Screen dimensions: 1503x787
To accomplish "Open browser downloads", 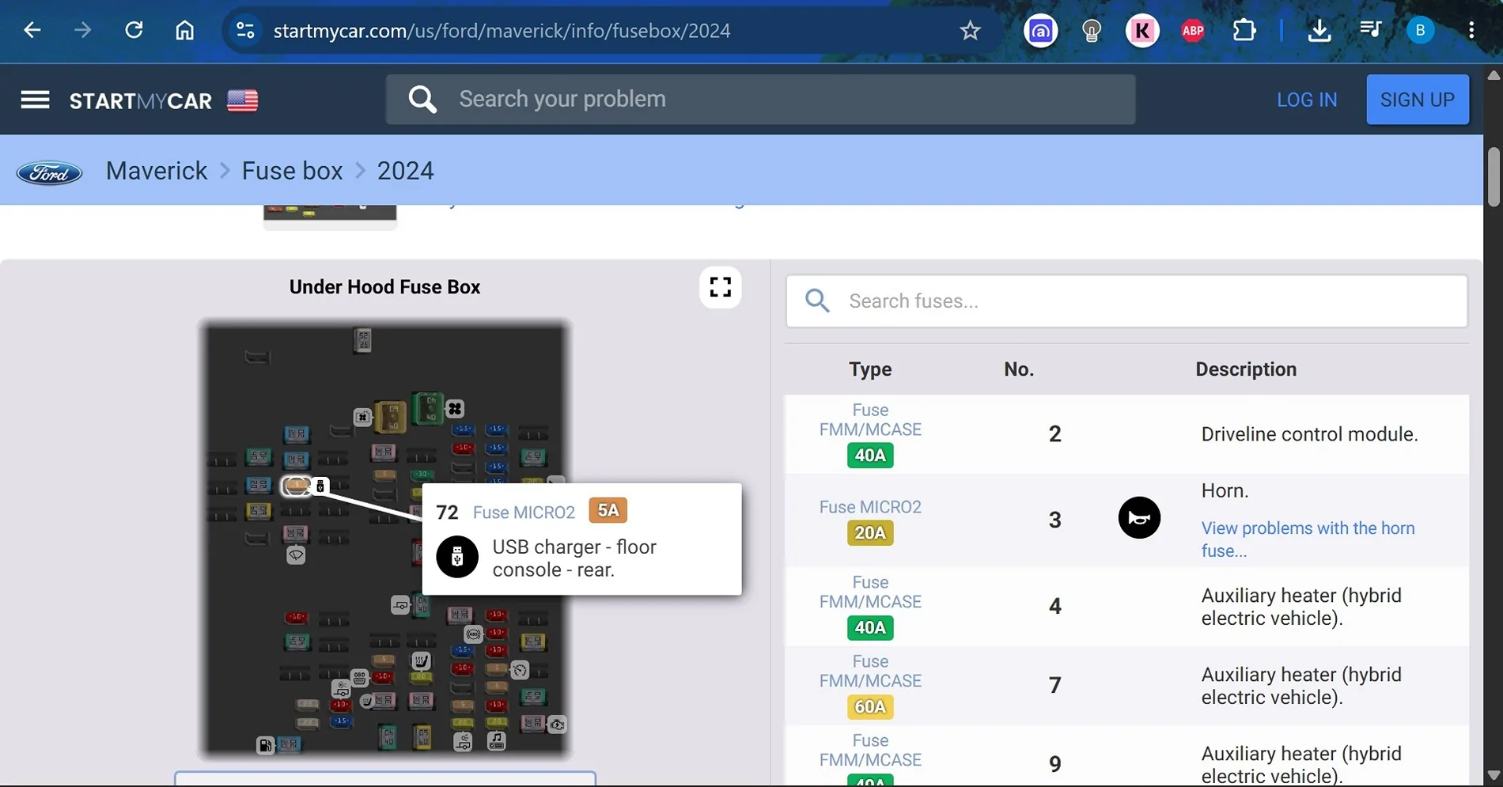I will tap(1319, 30).
